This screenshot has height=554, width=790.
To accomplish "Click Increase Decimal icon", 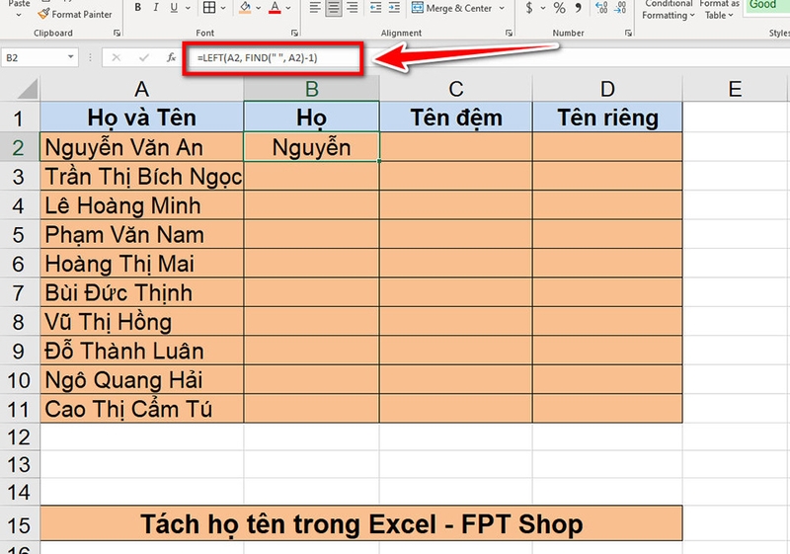I will point(601,8).
